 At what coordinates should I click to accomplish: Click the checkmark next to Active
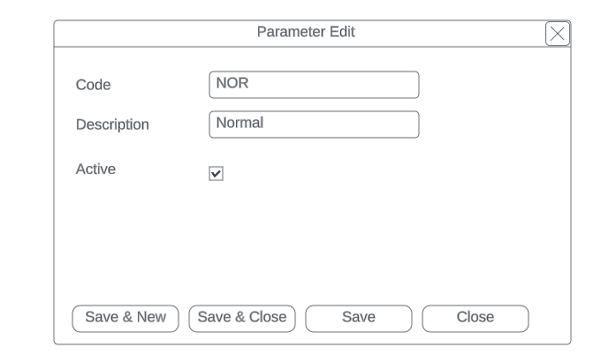click(x=216, y=174)
